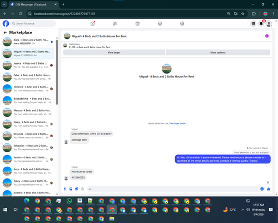Click the address bar URL
The image size is (278, 223).
64,14
